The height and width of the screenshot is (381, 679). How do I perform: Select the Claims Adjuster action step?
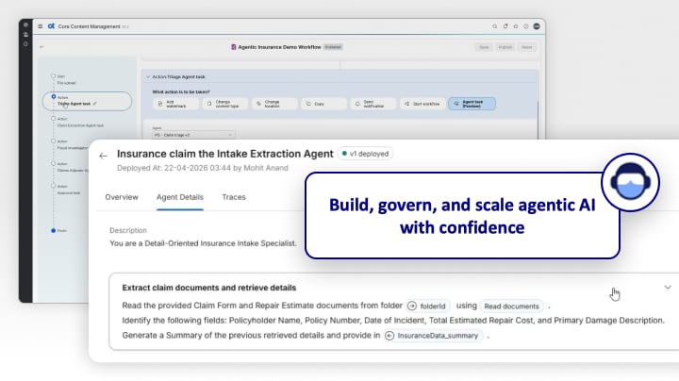click(x=69, y=167)
